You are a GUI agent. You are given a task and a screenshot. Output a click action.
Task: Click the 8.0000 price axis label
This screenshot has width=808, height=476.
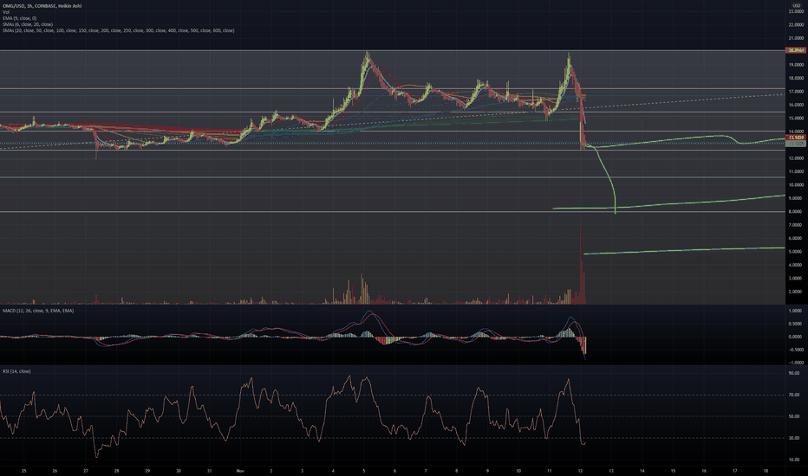(x=796, y=211)
